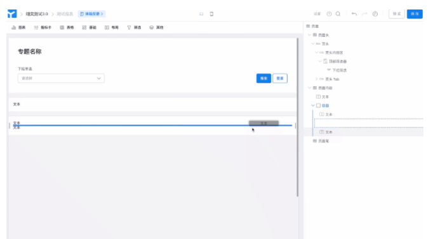Collapse the 页头 tree node
The width and height of the screenshot is (440, 239).
point(313,44)
